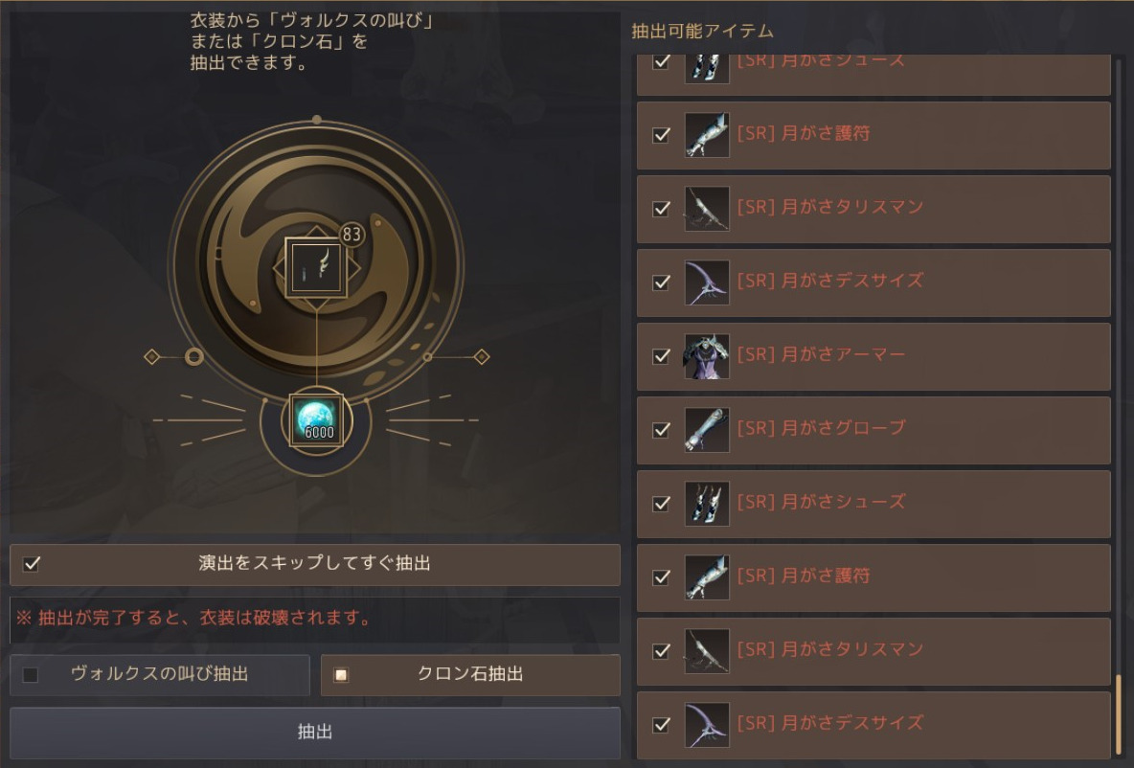Click the ヴォルクスの叫び抽出 label
The image size is (1134, 768).
click(x=160, y=673)
